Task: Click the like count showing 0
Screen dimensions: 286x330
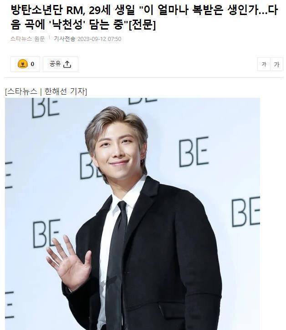Action: [x=32, y=64]
